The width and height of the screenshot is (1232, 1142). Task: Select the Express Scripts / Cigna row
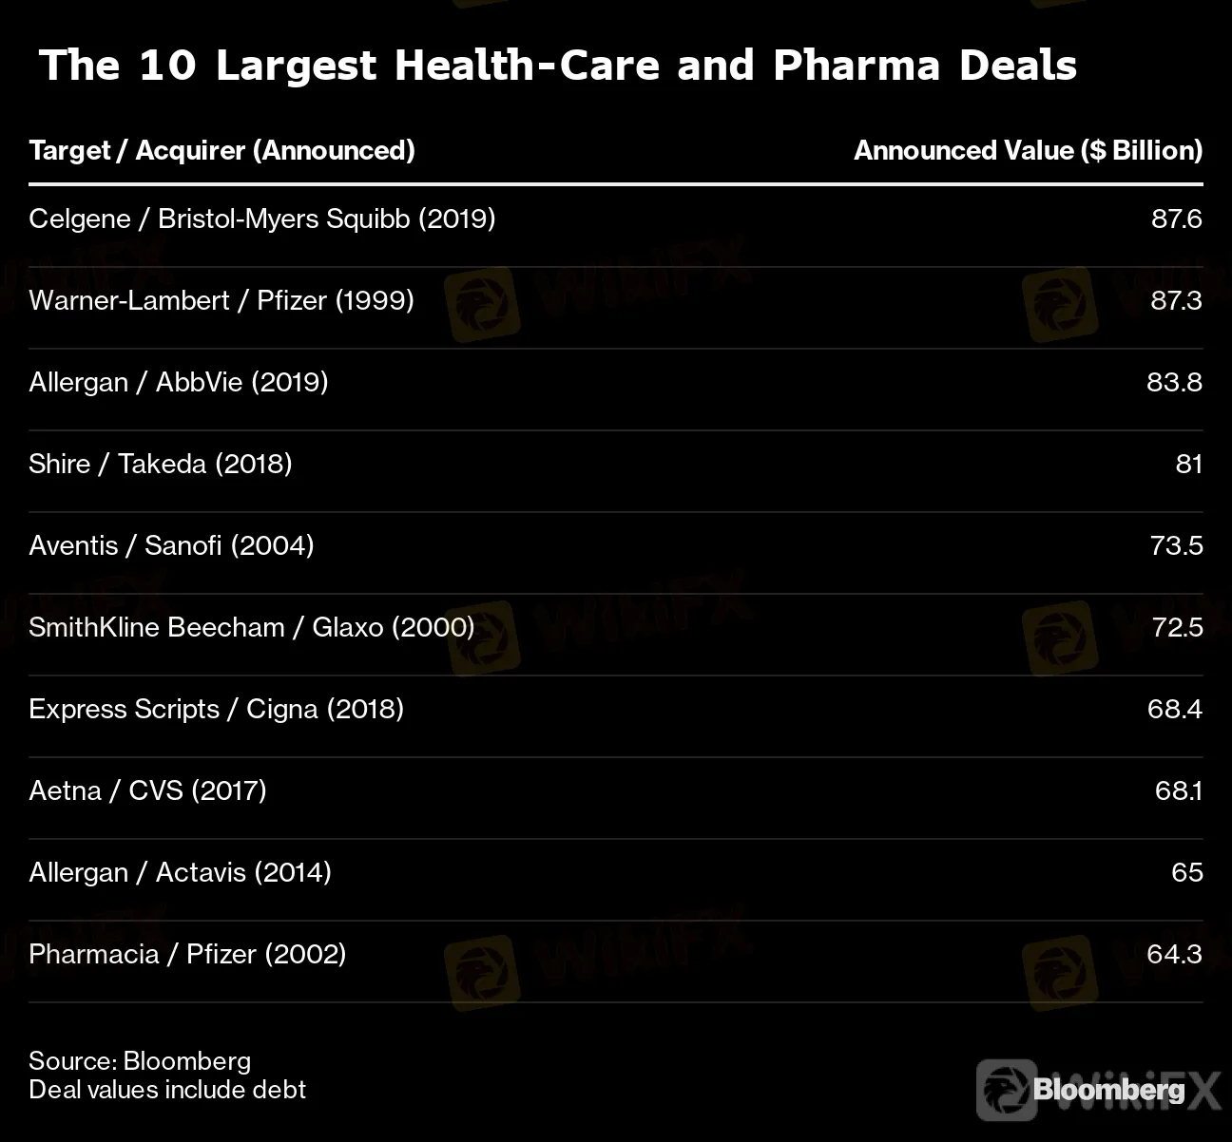217,710
